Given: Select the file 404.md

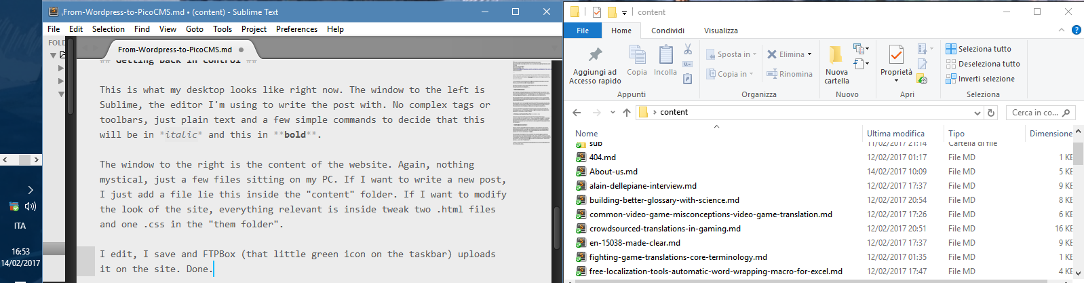Looking at the screenshot, I should tap(602, 157).
